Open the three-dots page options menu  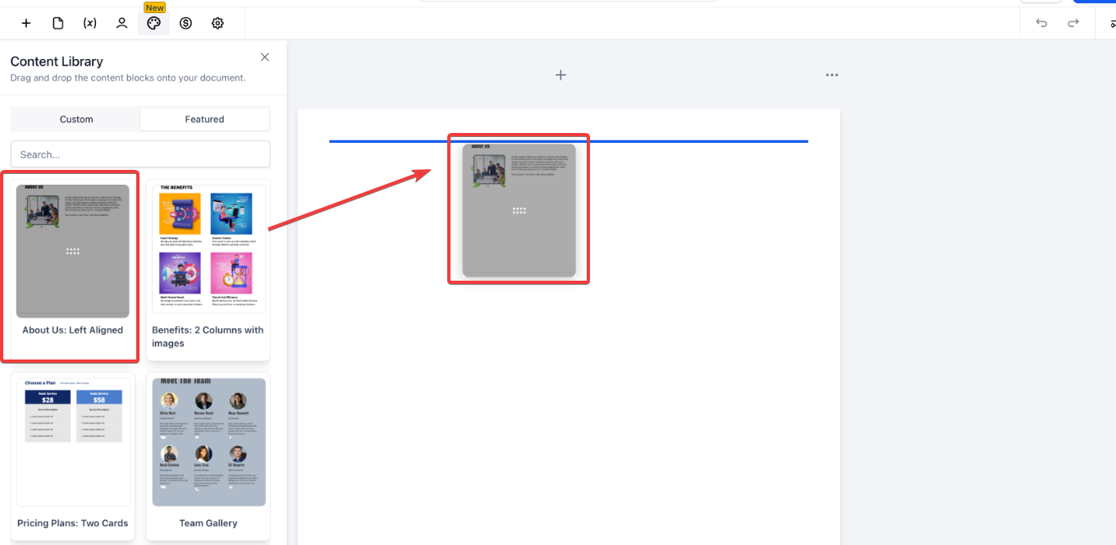click(x=832, y=75)
